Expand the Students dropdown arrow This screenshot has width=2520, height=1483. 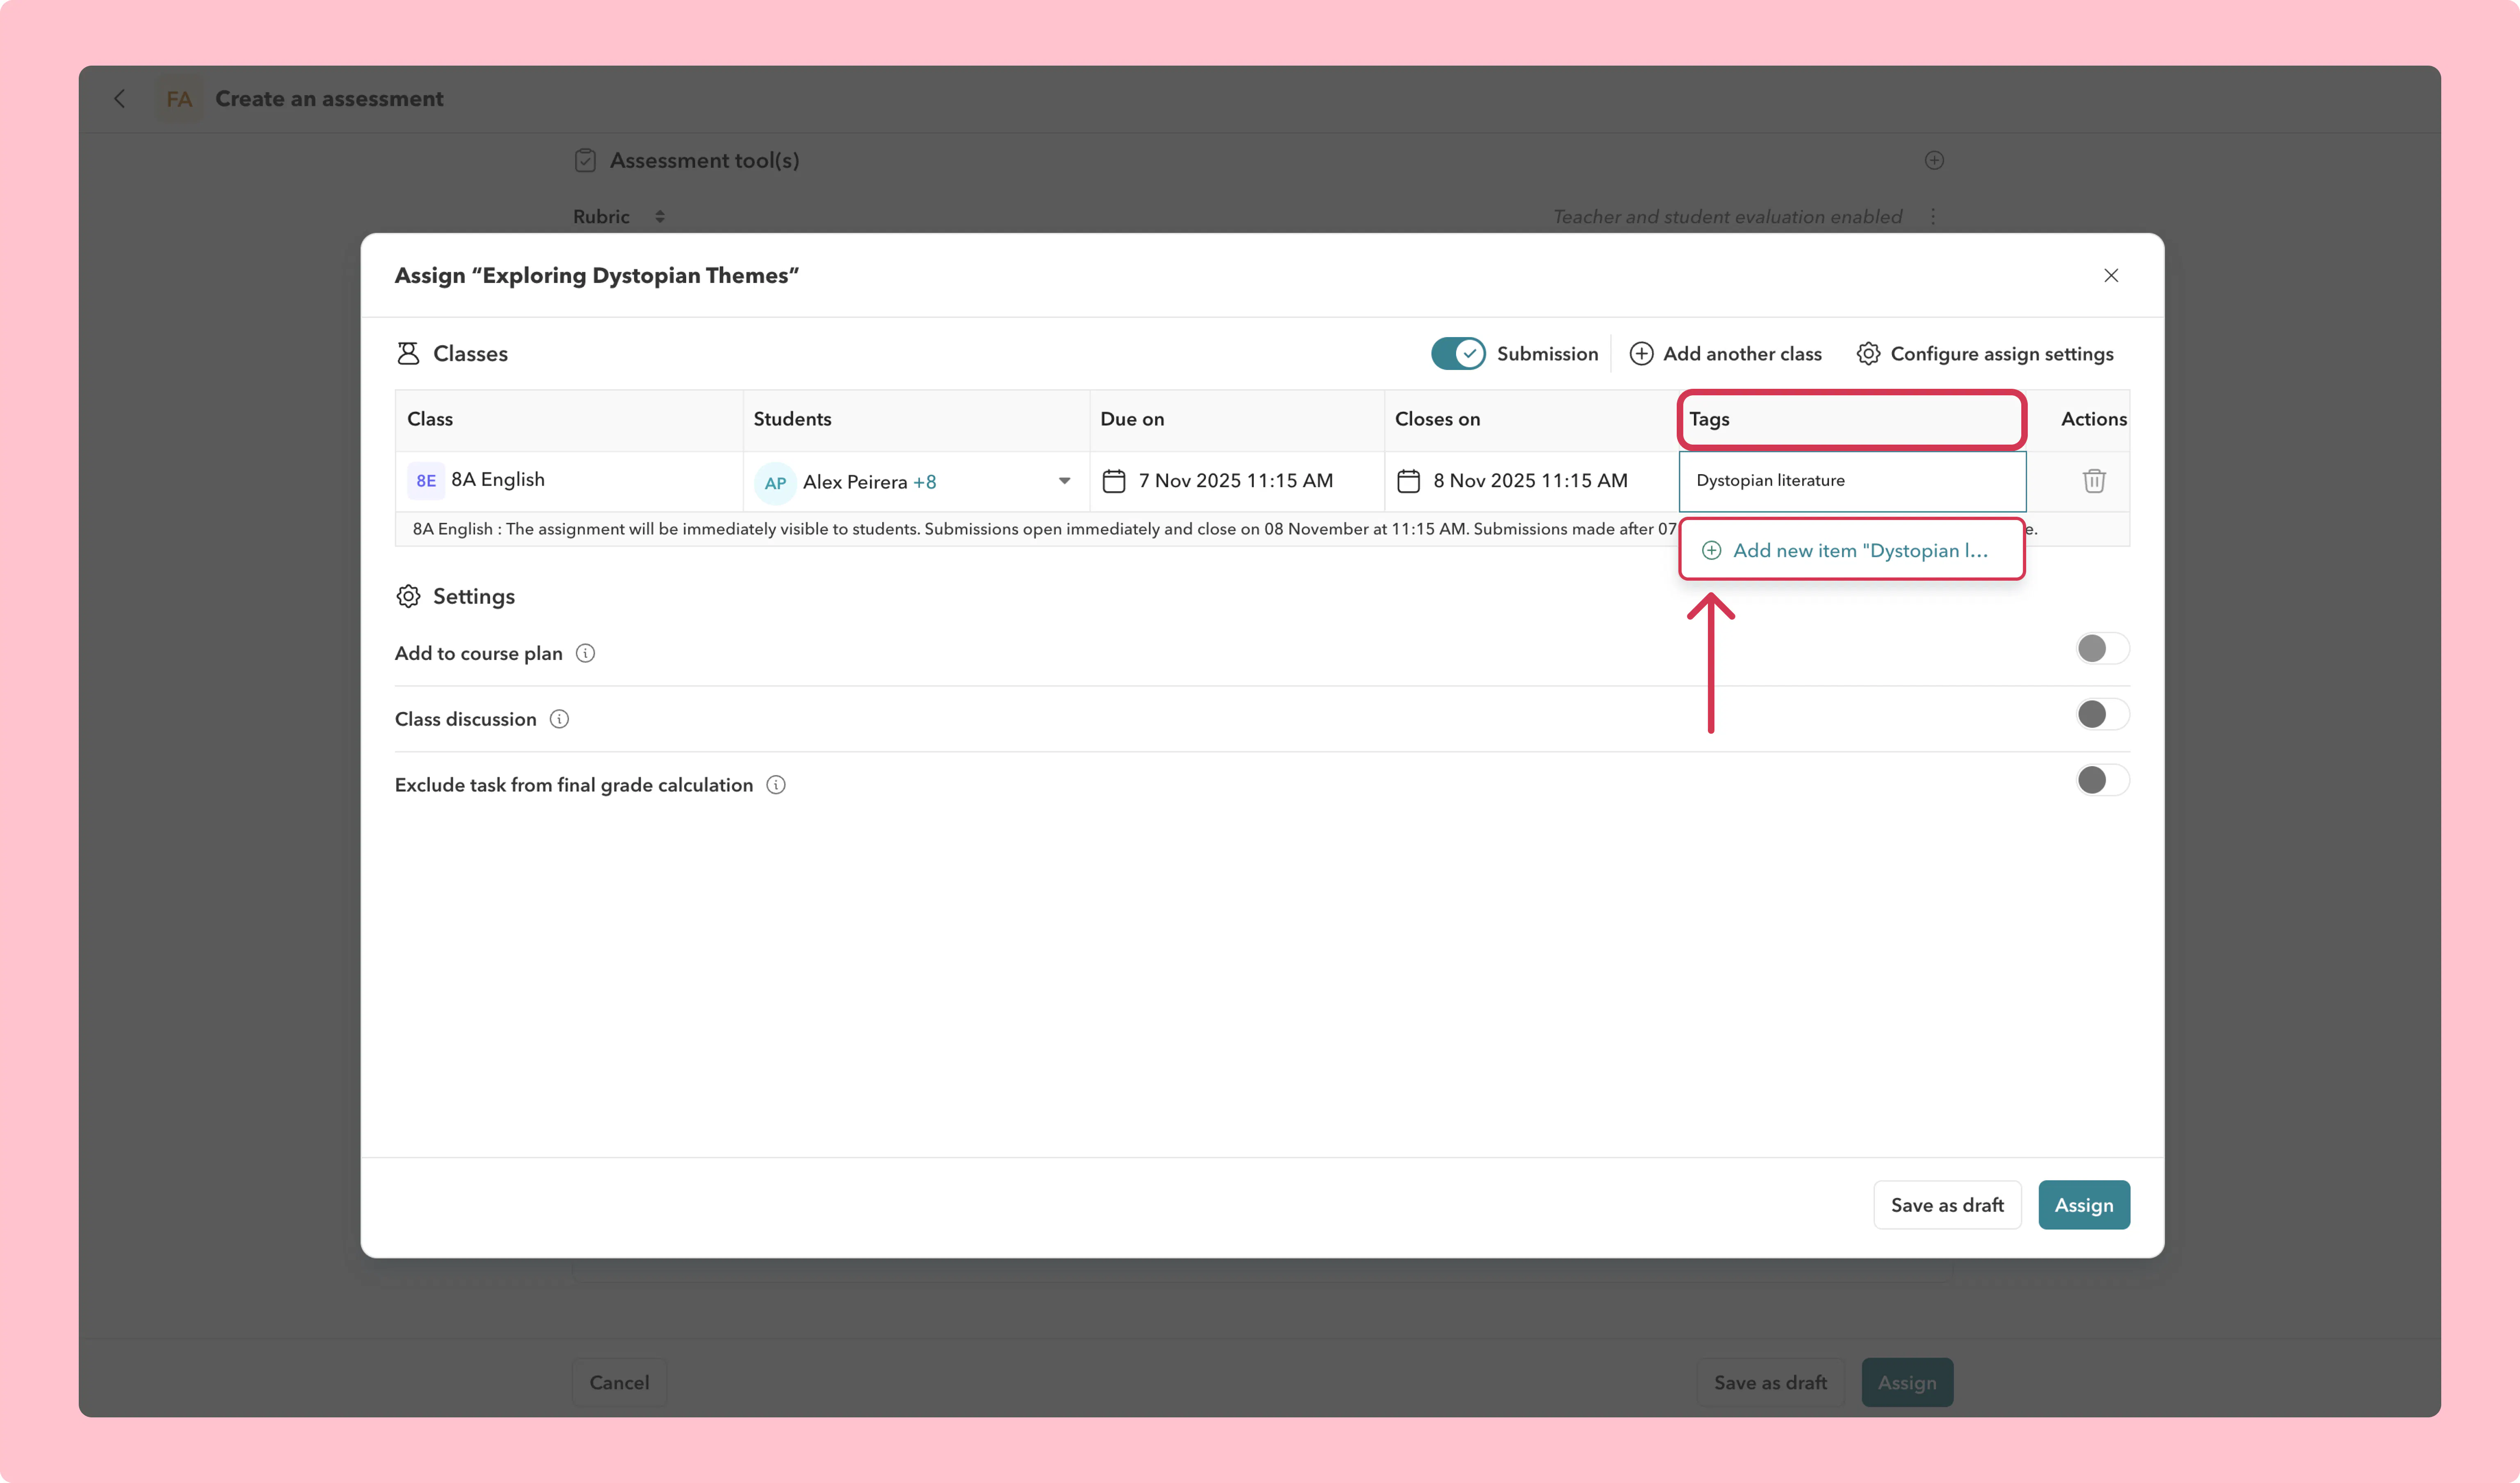pyautogui.click(x=1064, y=481)
